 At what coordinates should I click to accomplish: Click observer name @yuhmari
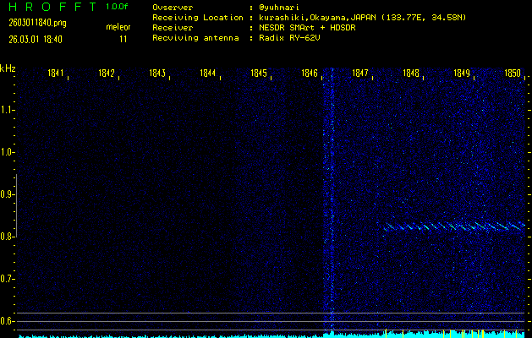[x=278, y=8]
